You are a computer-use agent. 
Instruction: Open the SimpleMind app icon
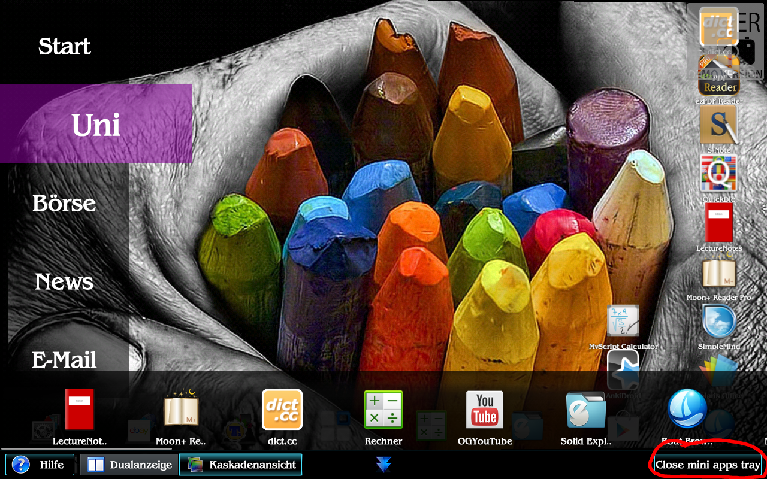pyautogui.click(x=718, y=322)
